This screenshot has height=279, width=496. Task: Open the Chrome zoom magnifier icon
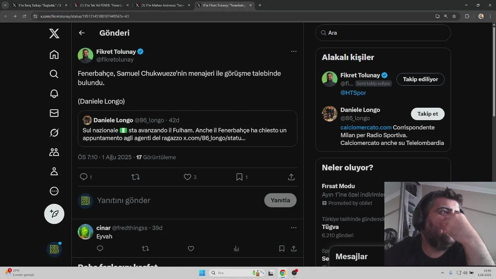pyautogui.click(x=446, y=16)
